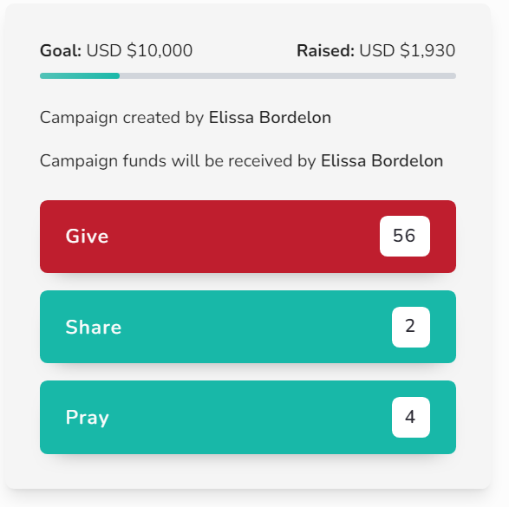Image resolution: width=509 pixels, height=507 pixels.
Task: Click the red Give button
Action: [x=248, y=237]
